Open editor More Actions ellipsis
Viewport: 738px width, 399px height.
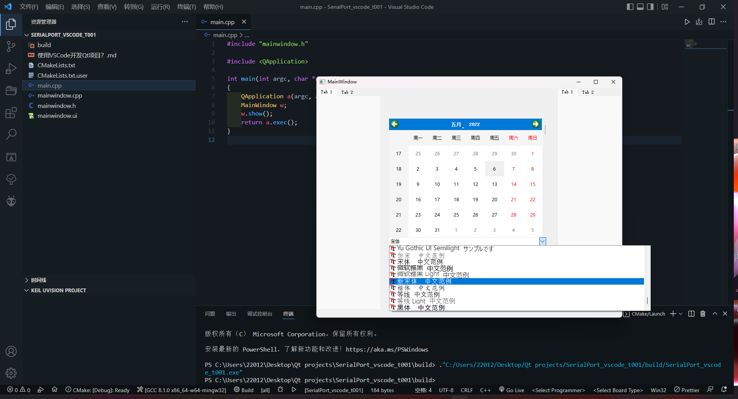(x=723, y=22)
